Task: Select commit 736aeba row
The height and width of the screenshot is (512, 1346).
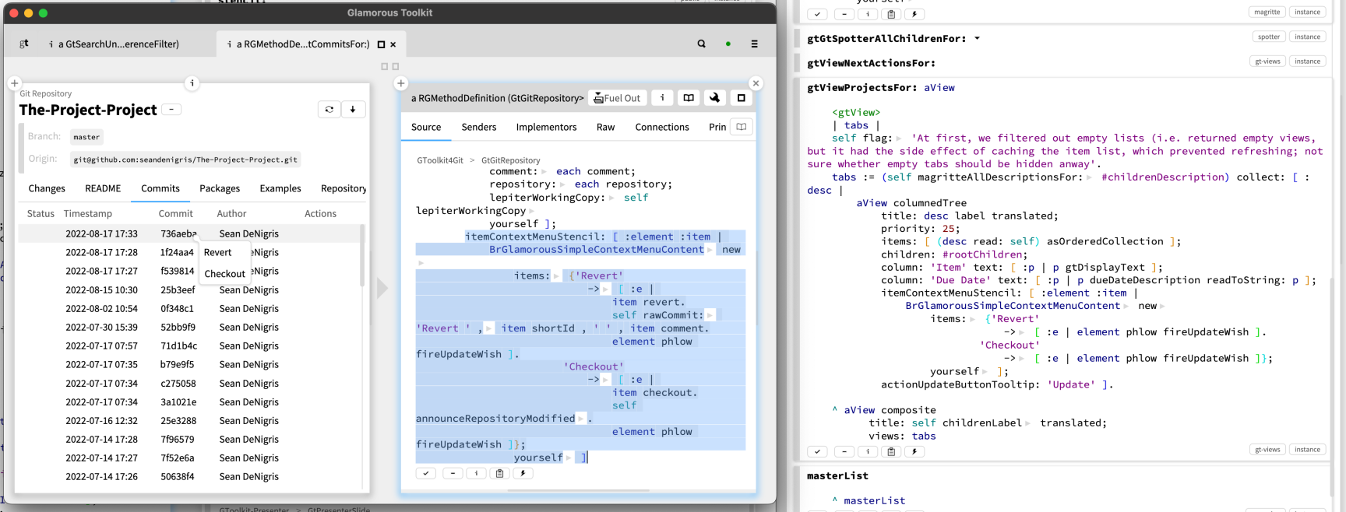Action: 189,233
